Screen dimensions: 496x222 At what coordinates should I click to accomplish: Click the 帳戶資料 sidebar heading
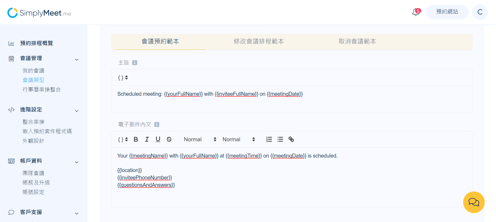coord(31,161)
